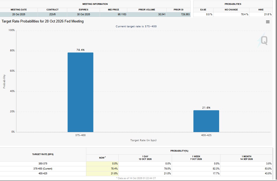The height and width of the screenshot is (181, 277).
Task: Click the 350-375 target rate row label
Action: click(43, 164)
